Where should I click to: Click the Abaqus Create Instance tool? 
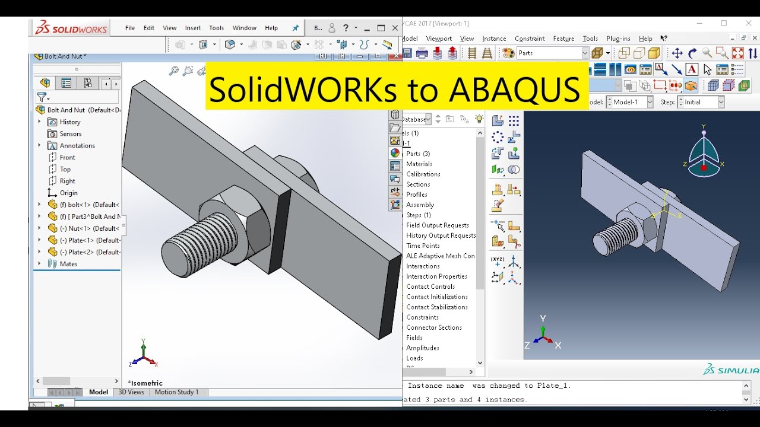[x=498, y=120]
